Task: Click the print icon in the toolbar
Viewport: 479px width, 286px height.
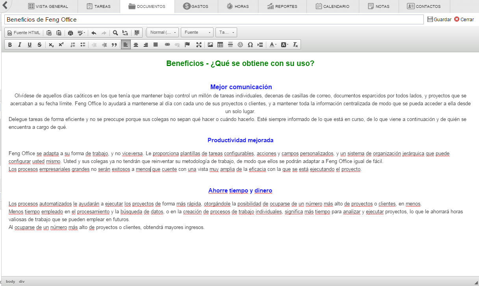Action: click(x=71, y=33)
